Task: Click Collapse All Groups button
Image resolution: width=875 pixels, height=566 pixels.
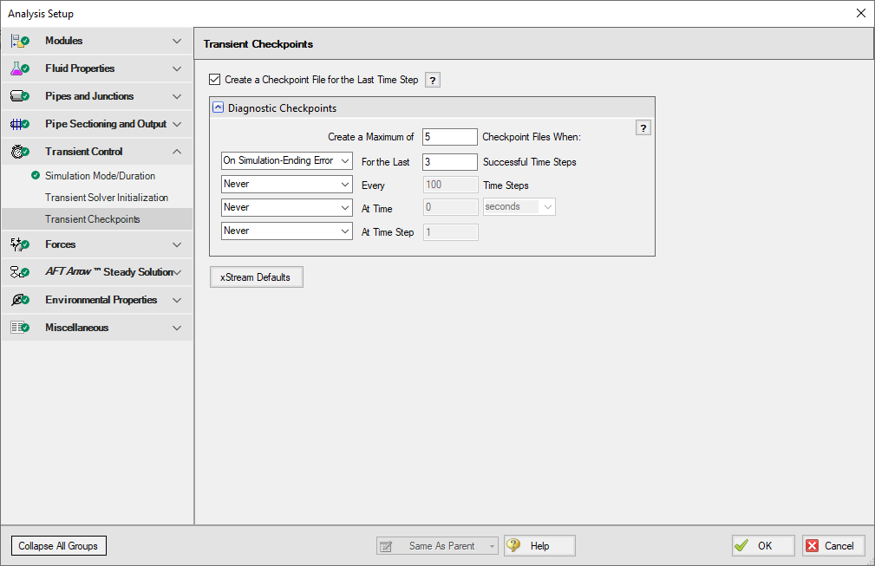Action: (x=59, y=546)
